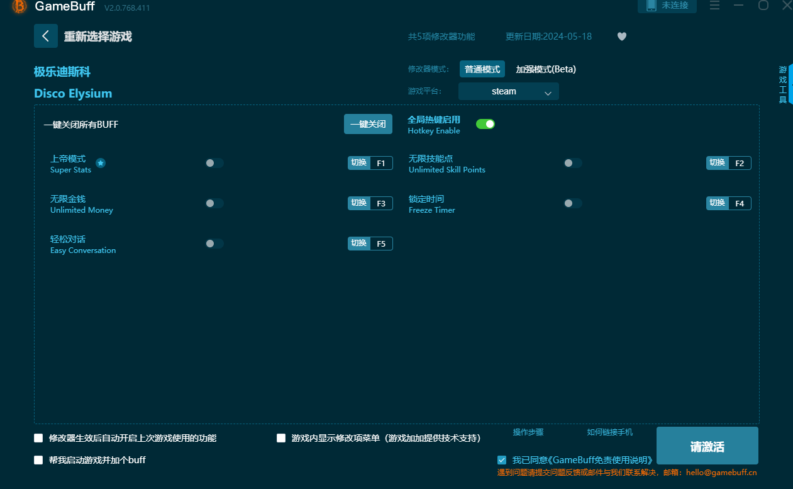
Task: Click the heart favorite icon
Action: (x=622, y=37)
